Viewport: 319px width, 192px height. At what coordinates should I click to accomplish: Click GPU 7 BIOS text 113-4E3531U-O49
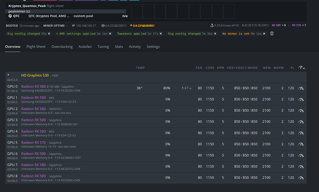[x=67, y=169]
